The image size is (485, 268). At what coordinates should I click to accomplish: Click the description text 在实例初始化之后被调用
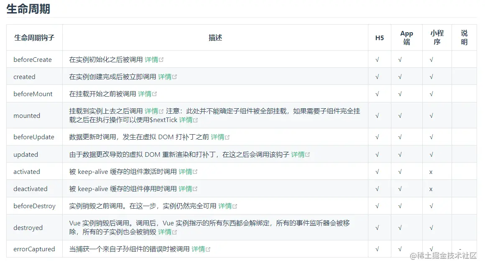[x=106, y=60]
